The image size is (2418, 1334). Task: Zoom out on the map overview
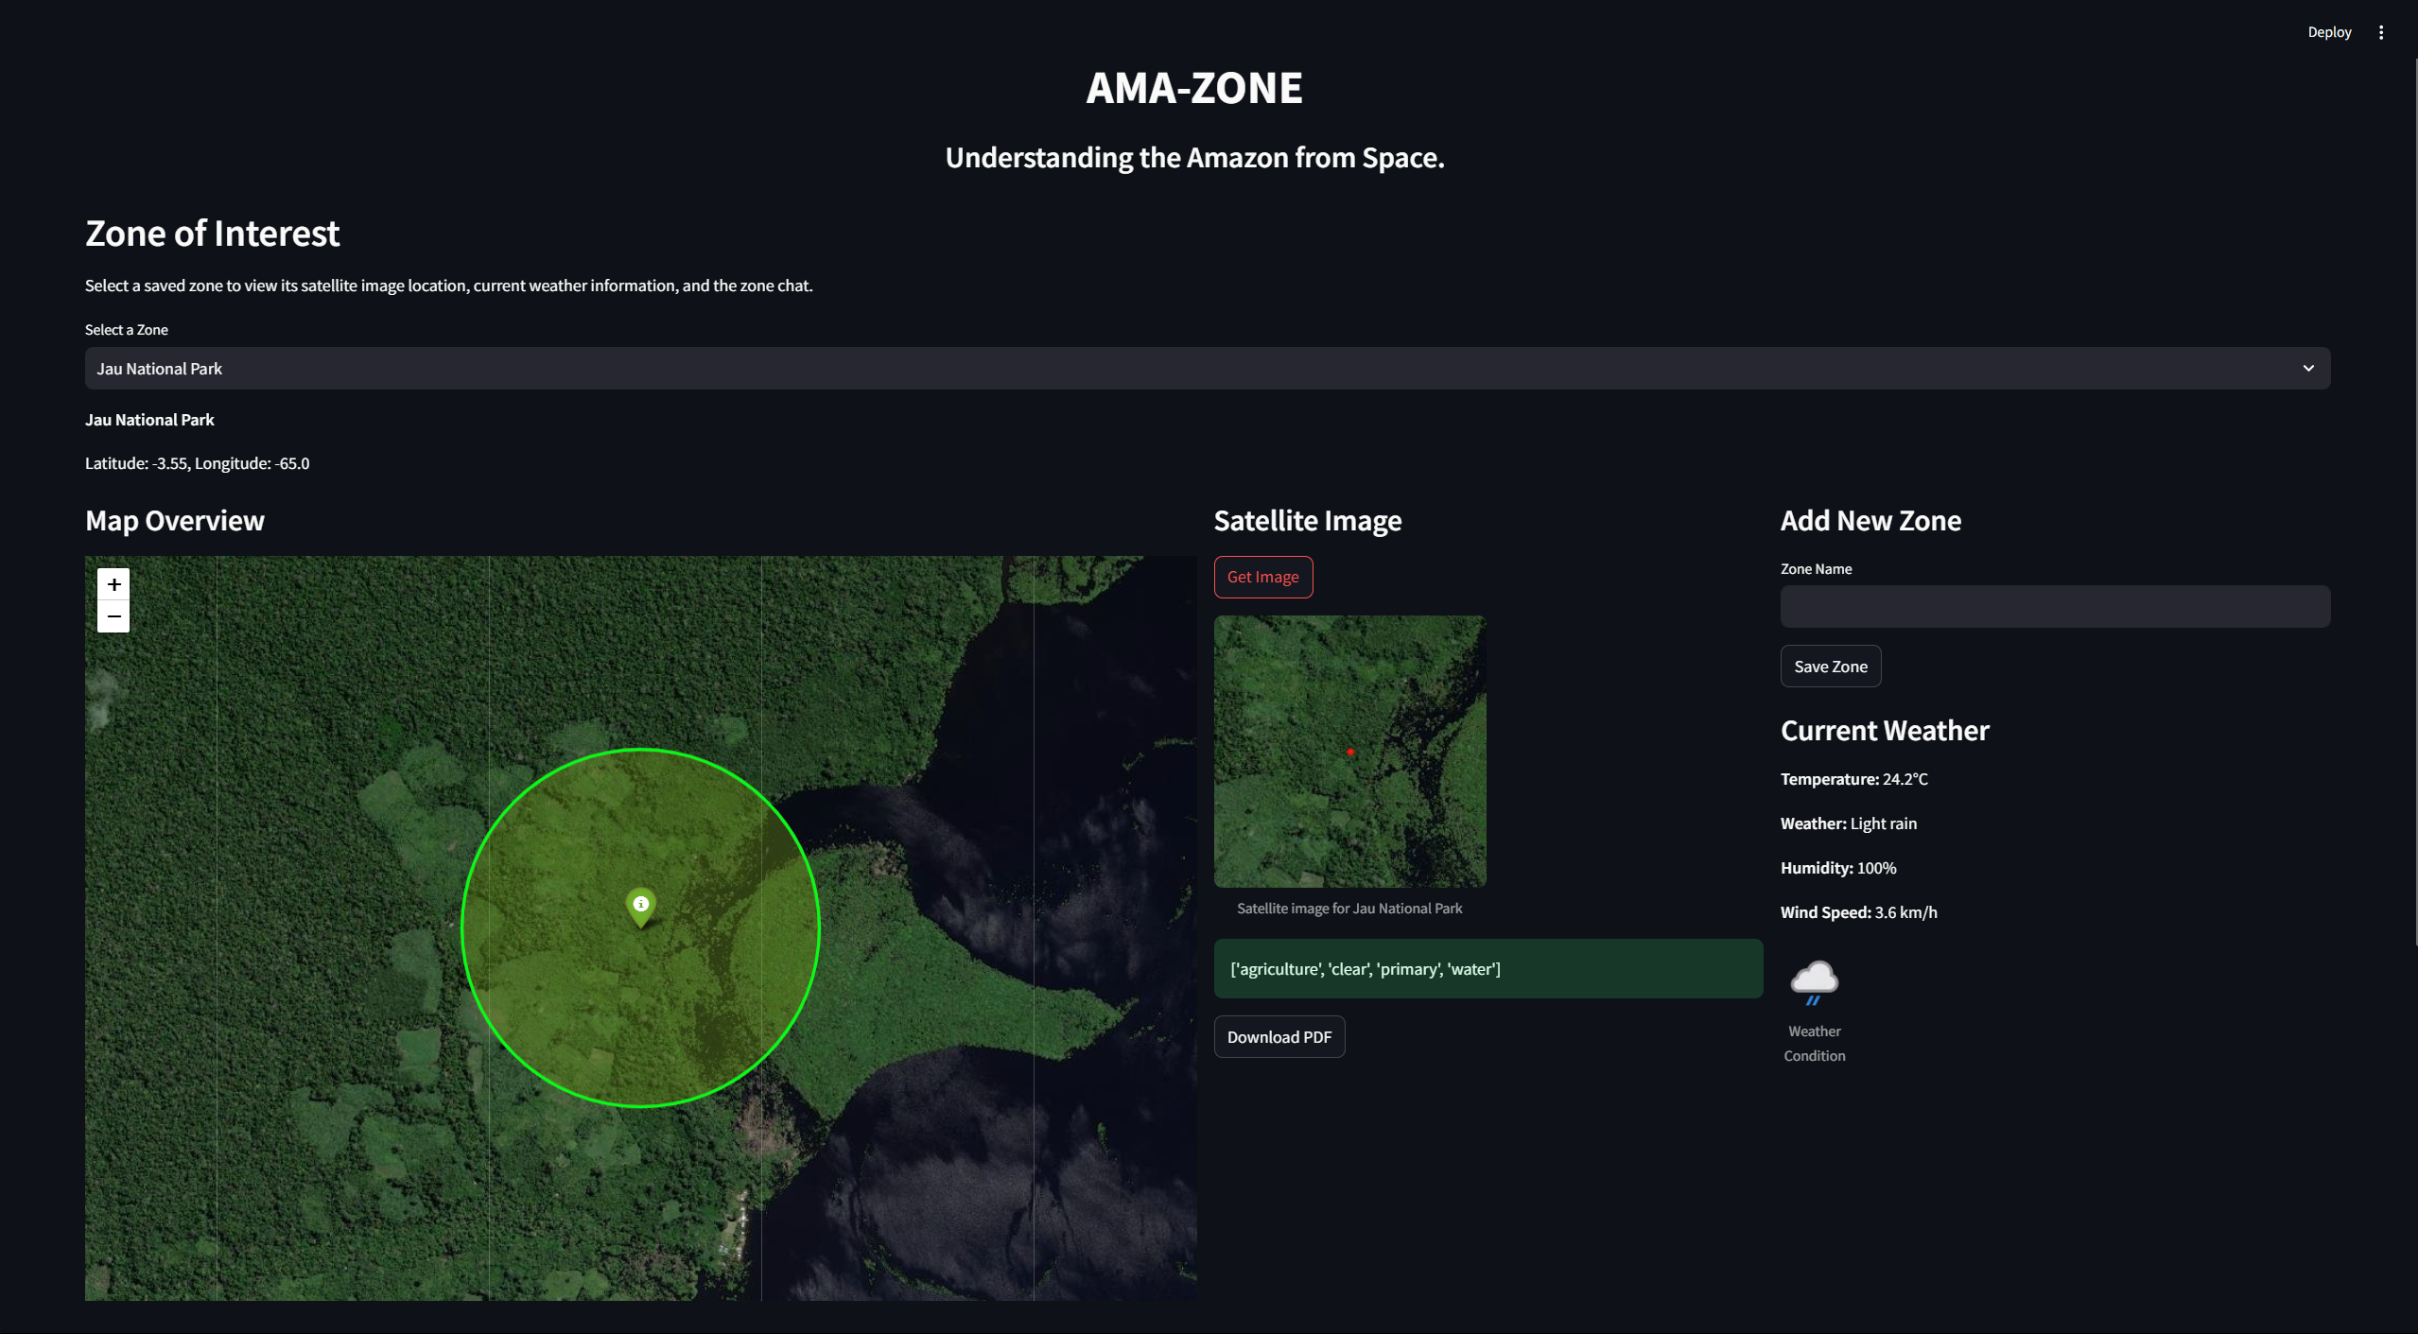point(113,615)
